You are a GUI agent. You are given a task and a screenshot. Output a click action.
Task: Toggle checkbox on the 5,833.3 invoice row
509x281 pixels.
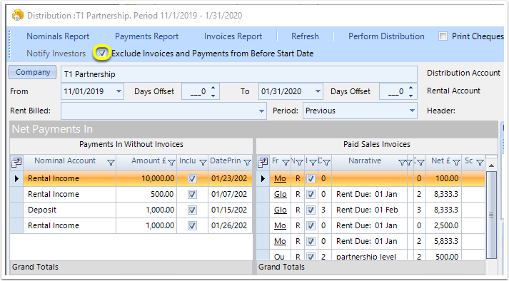click(x=311, y=241)
